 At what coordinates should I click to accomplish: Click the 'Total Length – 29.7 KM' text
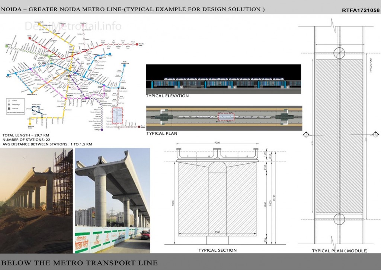[26, 136]
